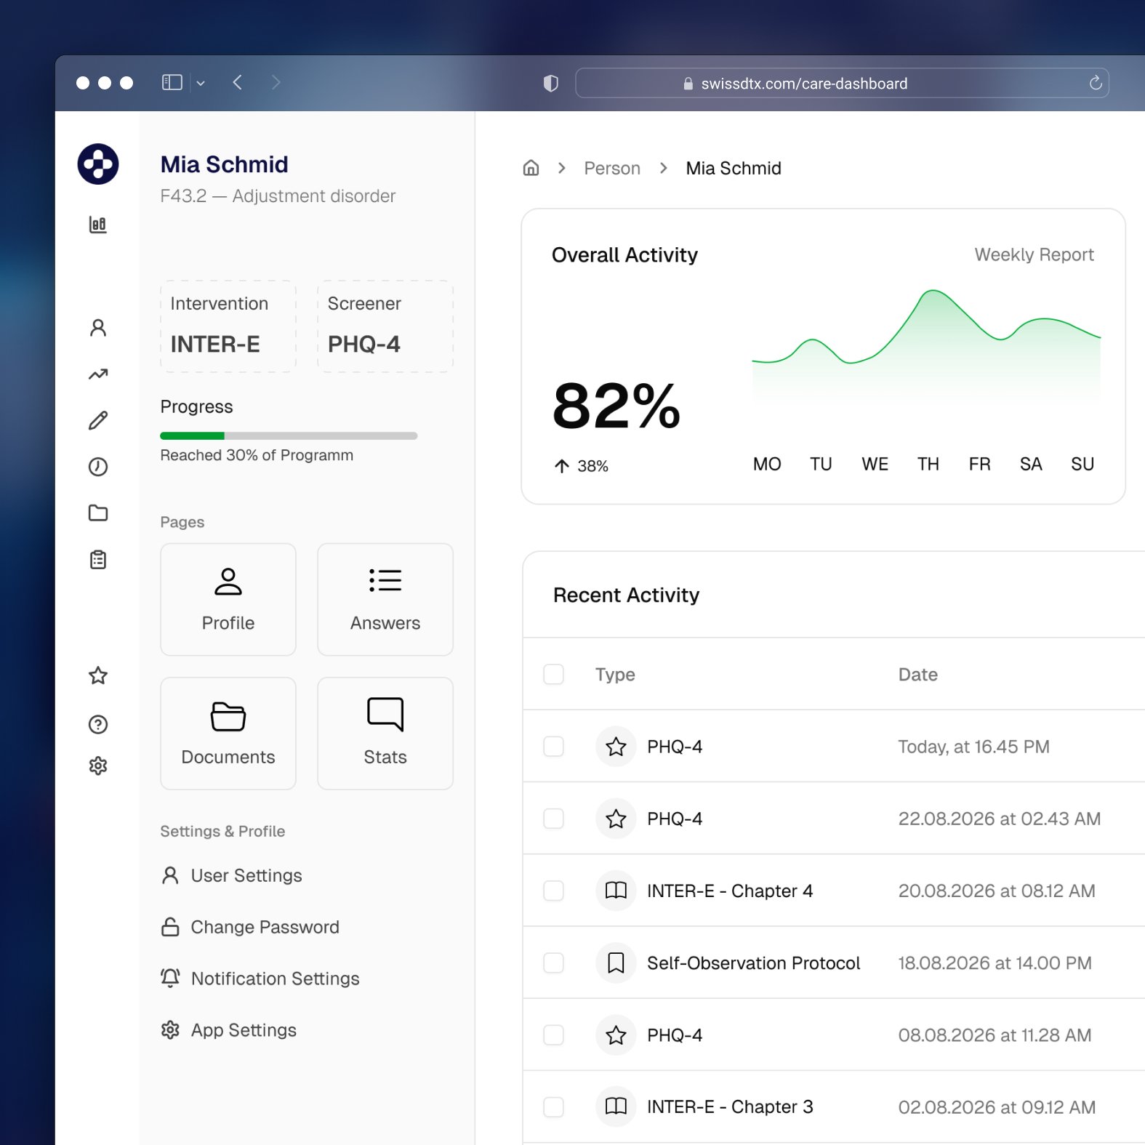Open Change Password settings
Image resolution: width=1145 pixels, height=1145 pixels.
tap(265, 927)
